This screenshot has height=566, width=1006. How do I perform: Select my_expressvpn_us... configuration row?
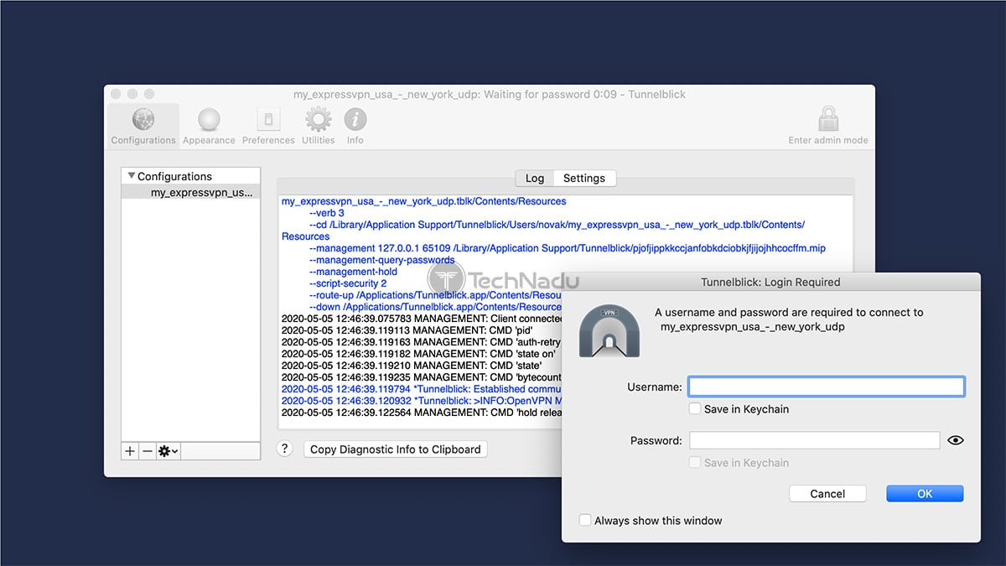pos(191,193)
